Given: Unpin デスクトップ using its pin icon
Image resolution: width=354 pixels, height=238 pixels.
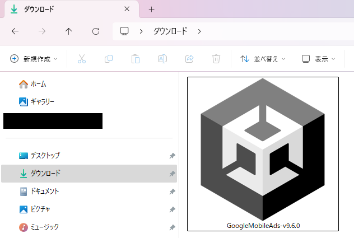Looking at the screenshot, I should tap(173, 156).
